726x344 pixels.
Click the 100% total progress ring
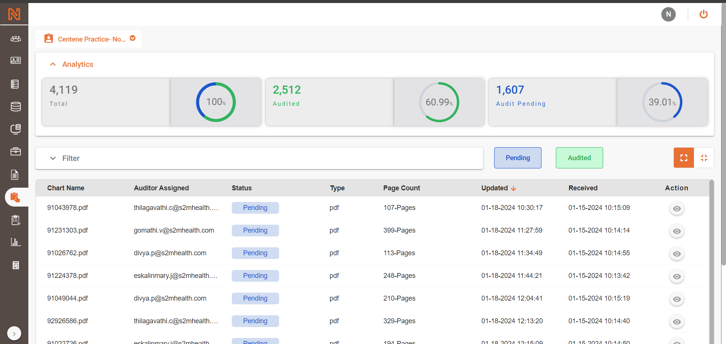click(216, 102)
